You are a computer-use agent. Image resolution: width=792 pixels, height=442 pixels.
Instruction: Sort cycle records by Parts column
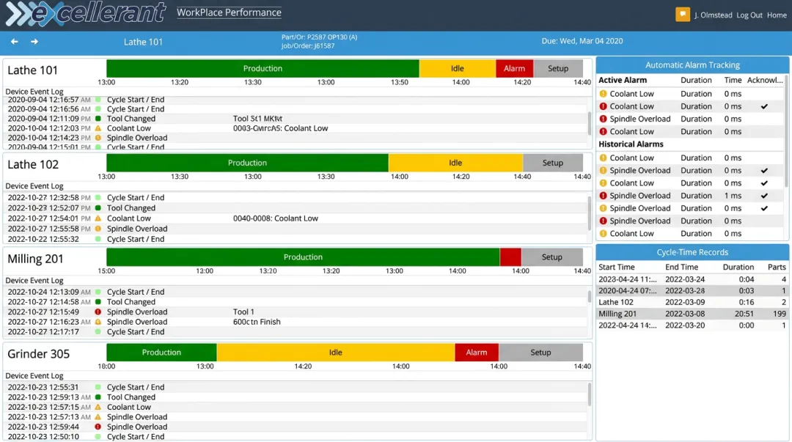(x=777, y=267)
